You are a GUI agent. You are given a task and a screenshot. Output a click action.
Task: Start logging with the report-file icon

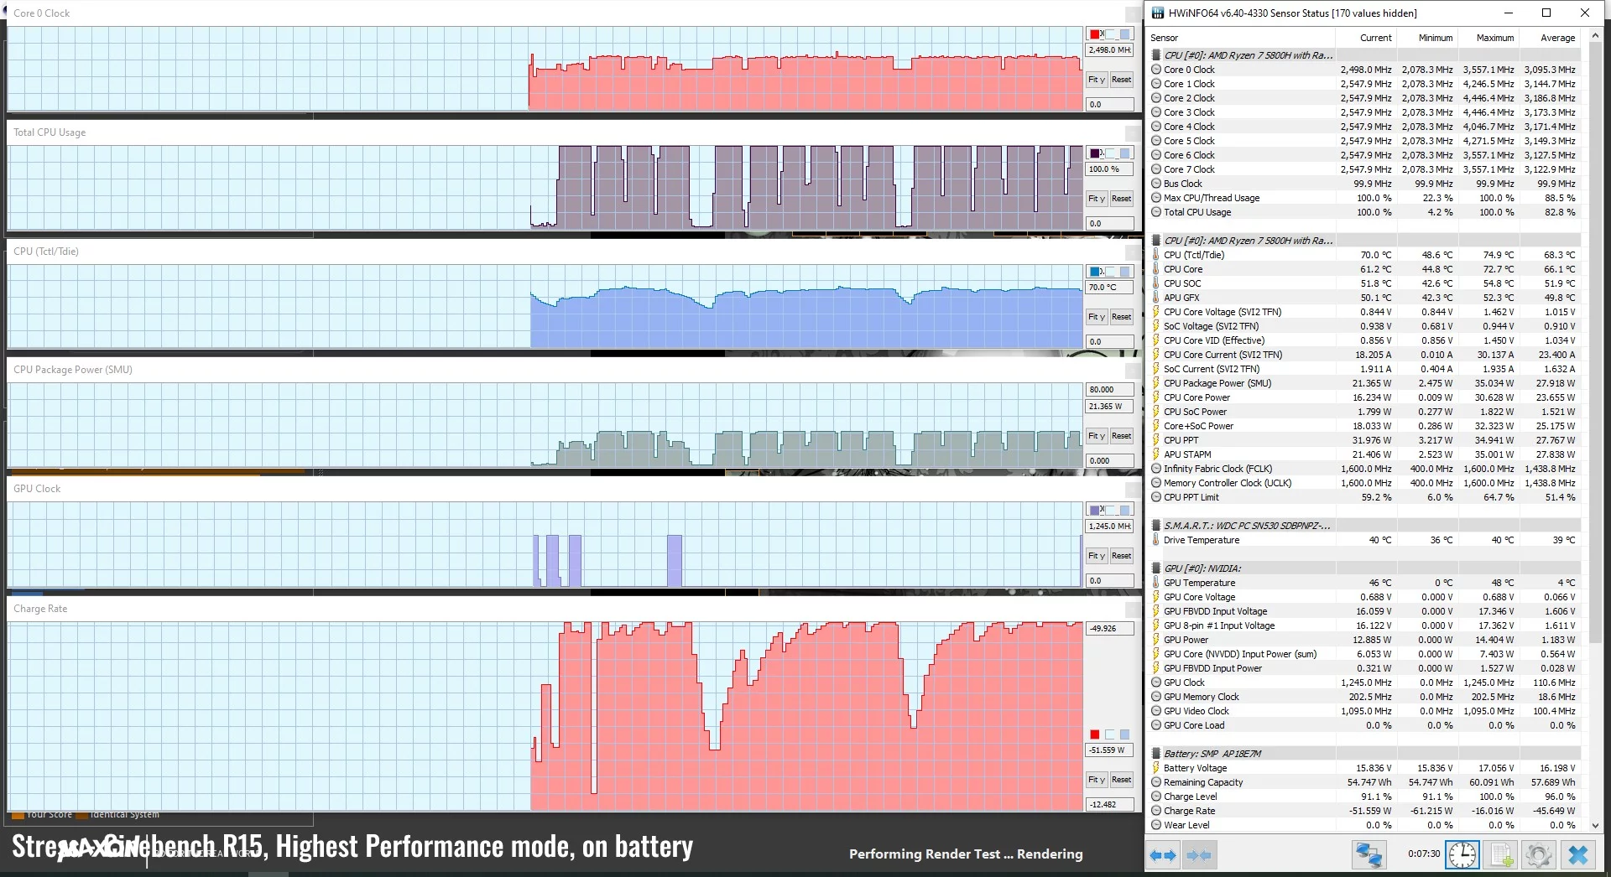click(1501, 854)
